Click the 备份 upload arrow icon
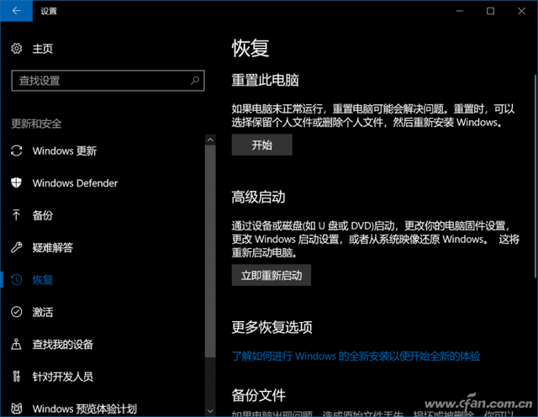Viewport: 538px width, 417px height. pos(16,215)
